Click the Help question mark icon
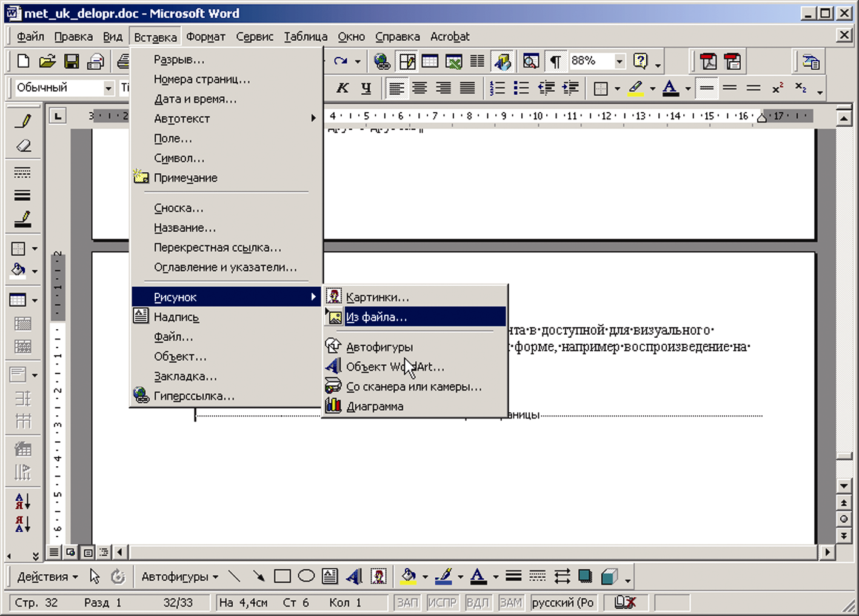Viewport: 859px width, 616px height. point(640,61)
